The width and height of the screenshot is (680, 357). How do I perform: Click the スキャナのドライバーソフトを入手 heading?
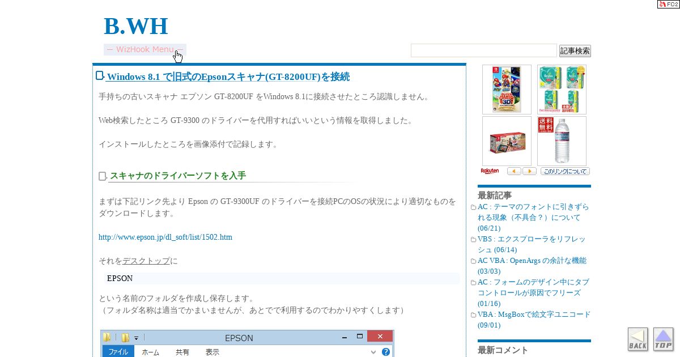point(178,176)
